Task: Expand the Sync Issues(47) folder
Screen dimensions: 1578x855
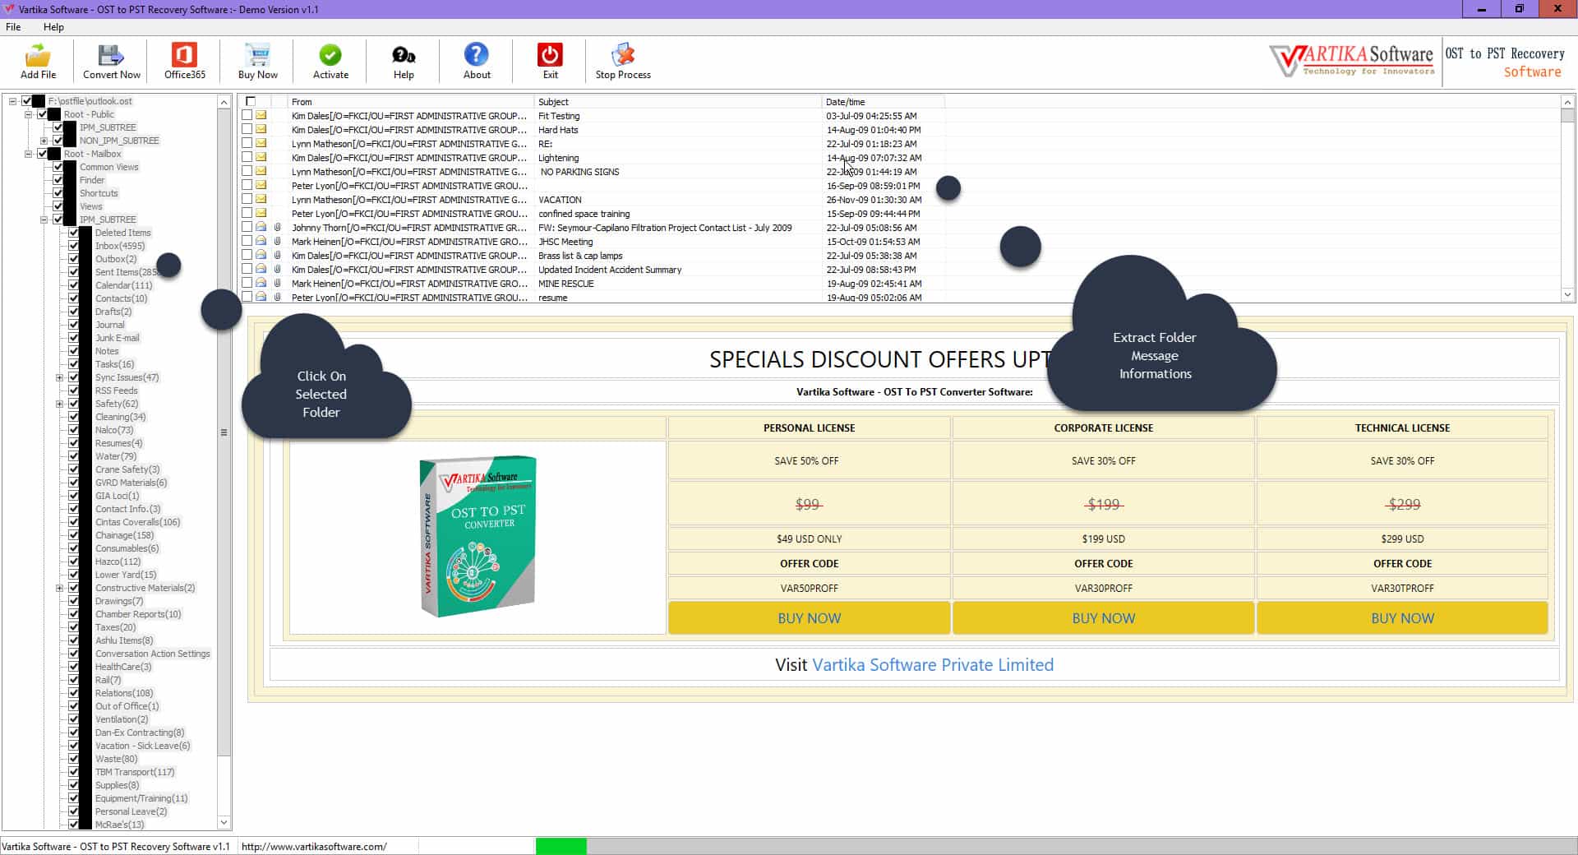Action: point(59,377)
